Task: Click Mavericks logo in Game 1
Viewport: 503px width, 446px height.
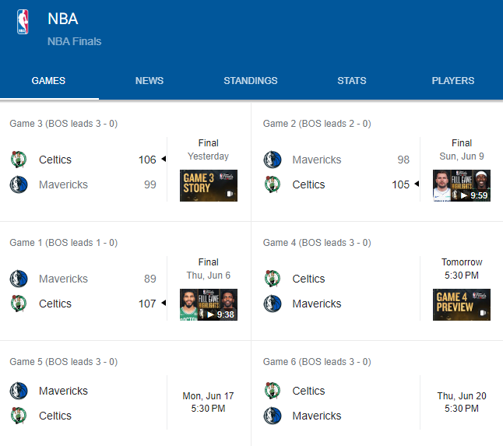Action: click(x=19, y=279)
